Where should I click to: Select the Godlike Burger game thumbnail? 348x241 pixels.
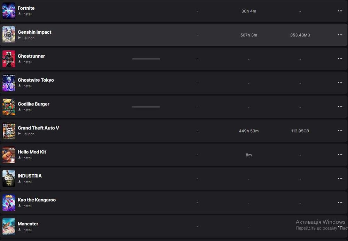(9, 107)
